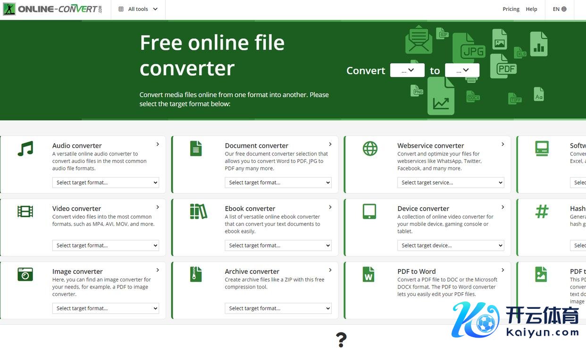Image resolution: width=586 pixels, height=348 pixels.
Task: Click the Archive converter zip file icon
Action: tap(196, 274)
